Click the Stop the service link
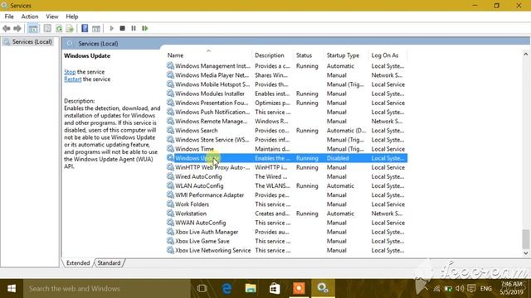This screenshot has height=298, width=531. [x=70, y=72]
